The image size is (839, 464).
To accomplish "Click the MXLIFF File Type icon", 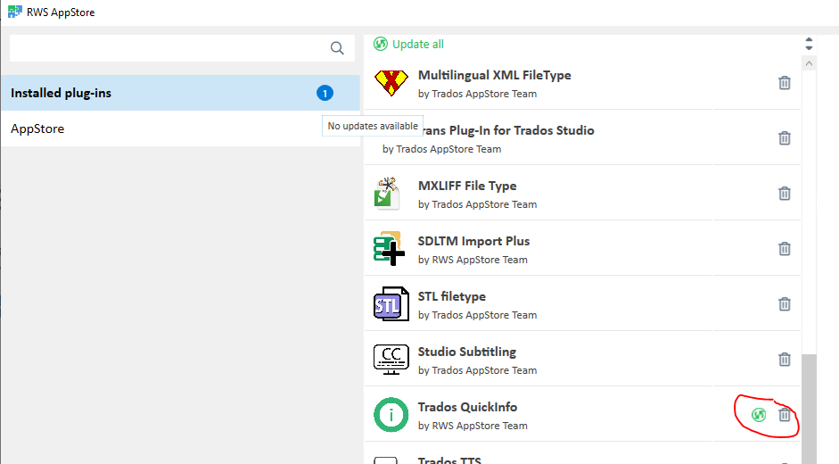I will click(x=387, y=193).
